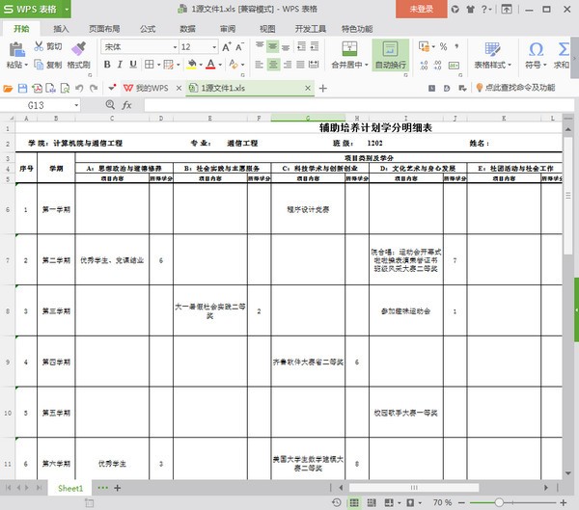Toggle center horizontal alignment

tap(273, 65)
